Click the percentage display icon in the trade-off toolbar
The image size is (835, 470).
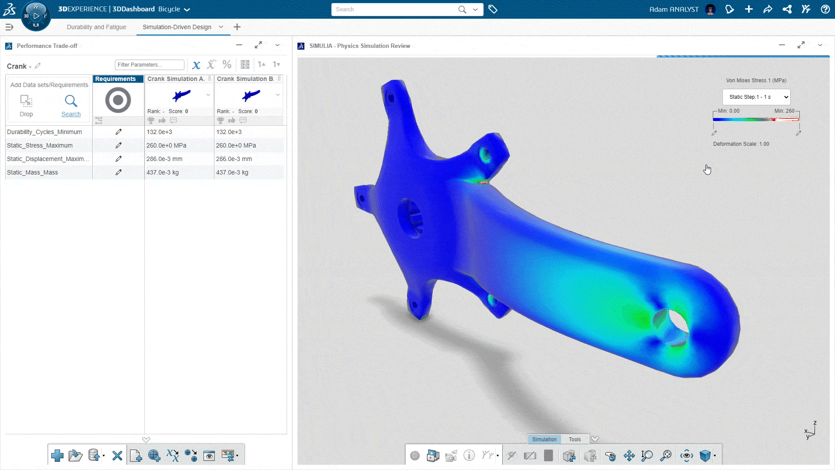pos(227,64)
